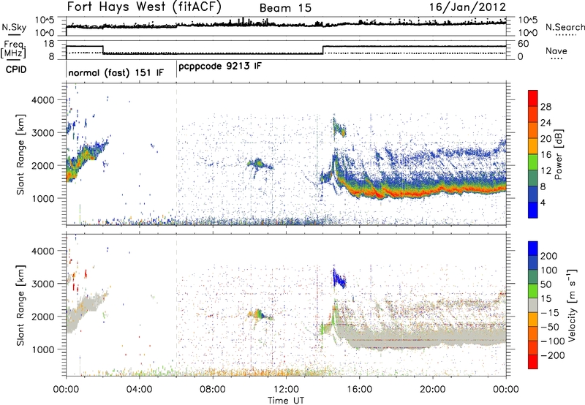Click the 'Beam 15' label
Screen dimensions: 585x405
pyautogui.click(x=285, y=8)
